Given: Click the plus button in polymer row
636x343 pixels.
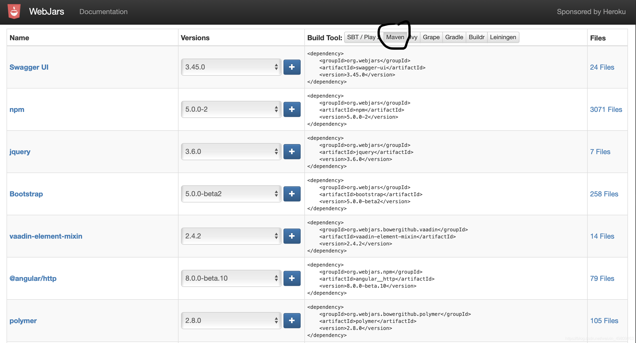Looking at the screenshot, I should (x=292, y=321).
